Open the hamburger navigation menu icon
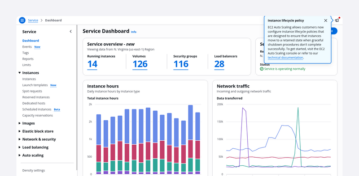 pyautogui.click(x=22, y=20)
